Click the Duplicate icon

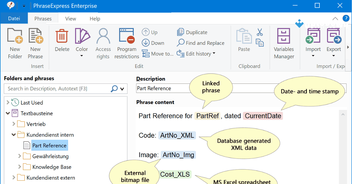tap(181, 32)
